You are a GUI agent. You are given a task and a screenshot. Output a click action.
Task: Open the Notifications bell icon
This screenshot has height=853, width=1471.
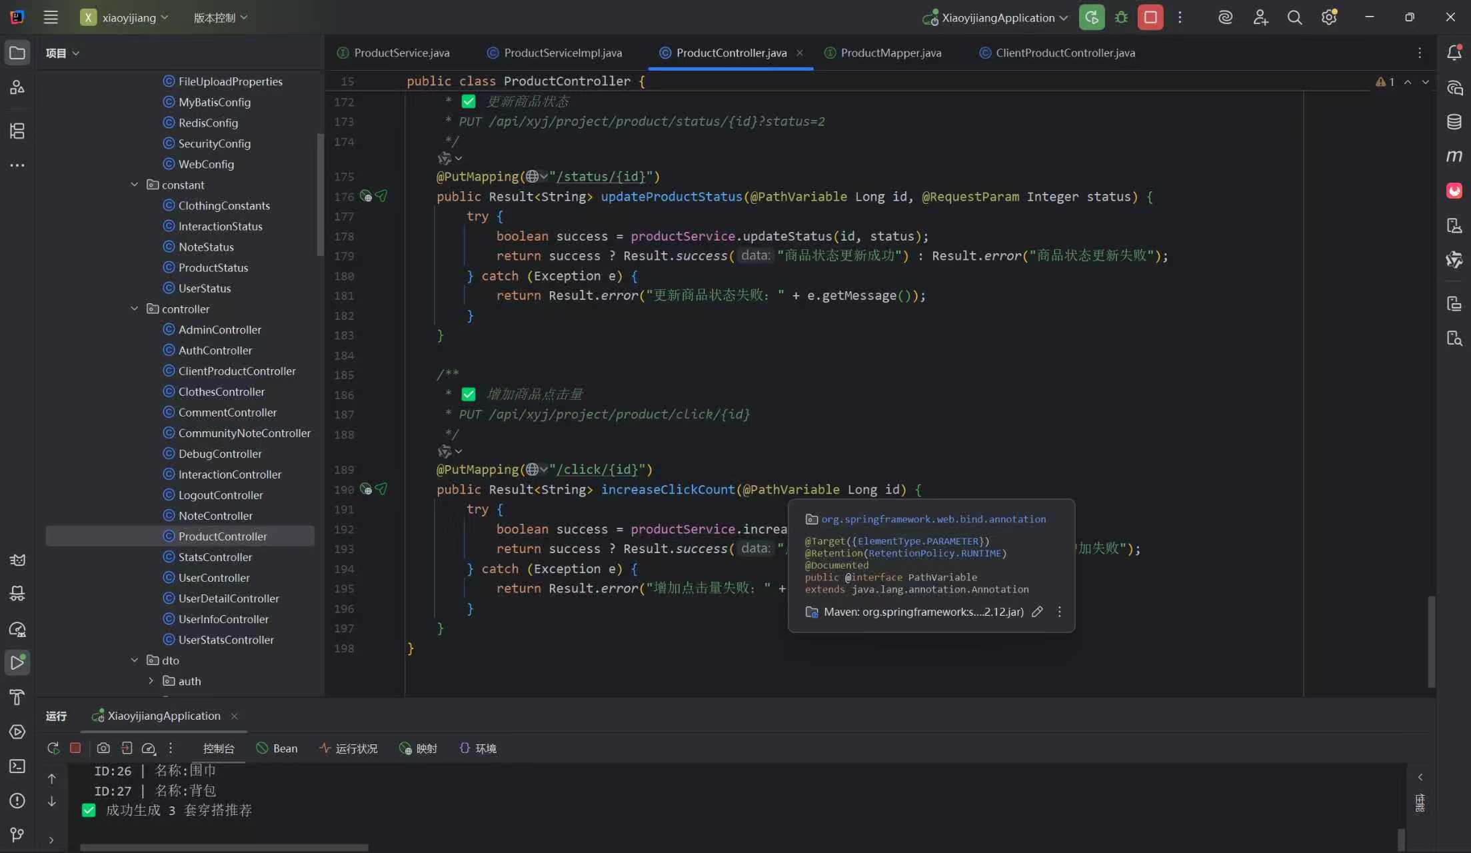1454,53
